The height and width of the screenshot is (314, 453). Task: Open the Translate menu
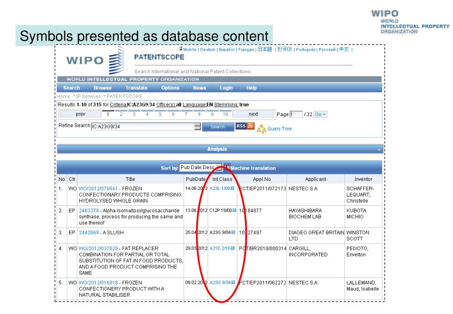[x=136, y=88]
